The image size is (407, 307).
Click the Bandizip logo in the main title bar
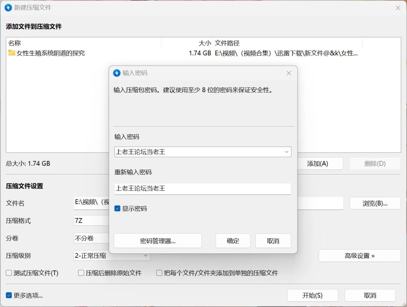click(x=8, y=8)
